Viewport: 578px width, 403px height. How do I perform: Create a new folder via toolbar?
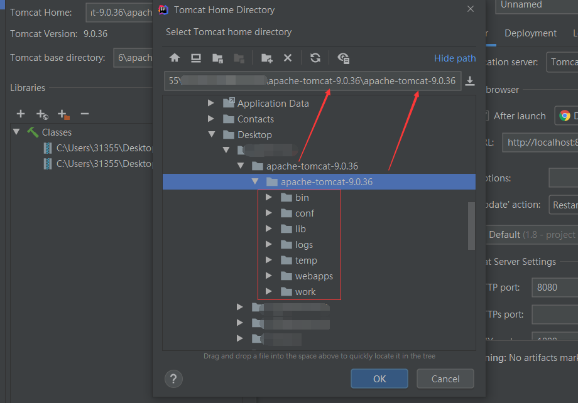point(266,58)
